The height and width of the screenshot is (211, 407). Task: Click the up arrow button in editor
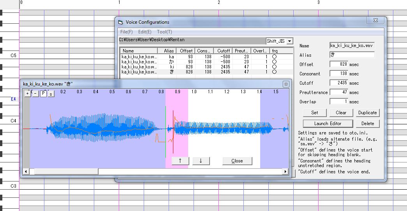click(180, 161)
